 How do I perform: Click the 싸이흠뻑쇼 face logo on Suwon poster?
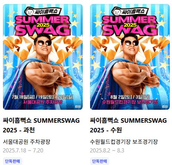tap(117, 12)
